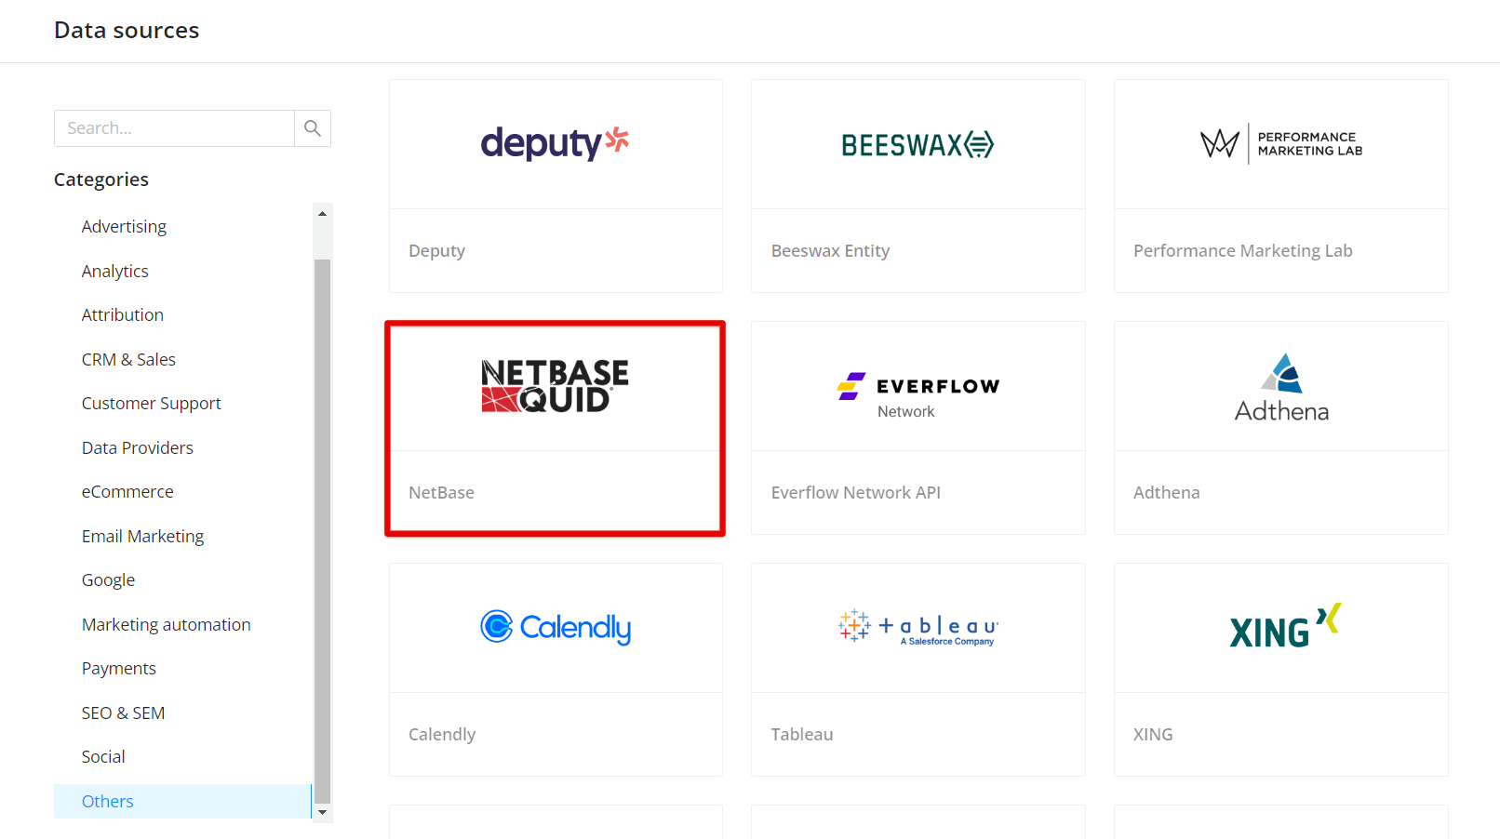Viewport: 1500px width, 839px height.
Task: Select the XING integration
Action: tap(1280, 669)
